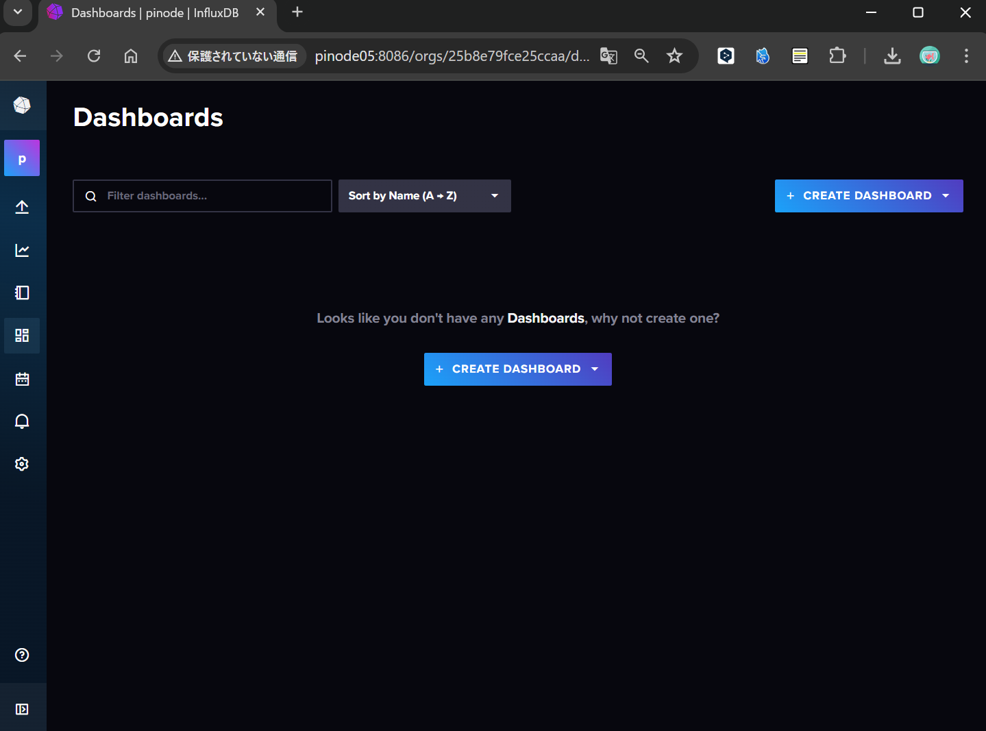Click the browser address bar URL
The width and height of the screenshot is (986, 731).
click(452, 56)
